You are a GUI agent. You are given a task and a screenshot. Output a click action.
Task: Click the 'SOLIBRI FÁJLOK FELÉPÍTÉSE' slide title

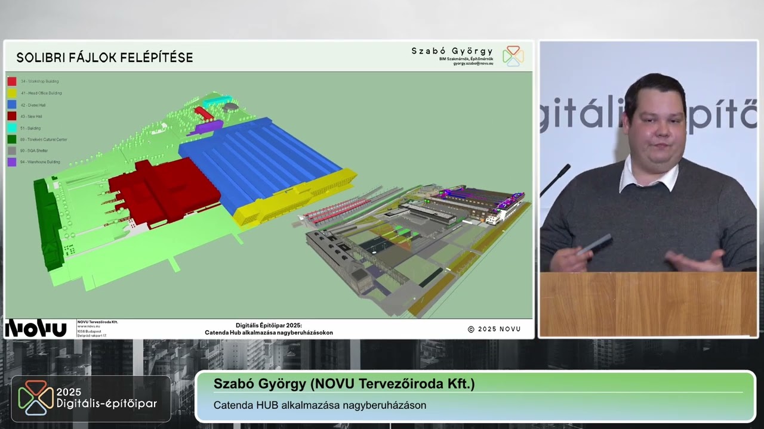point(104,58)
